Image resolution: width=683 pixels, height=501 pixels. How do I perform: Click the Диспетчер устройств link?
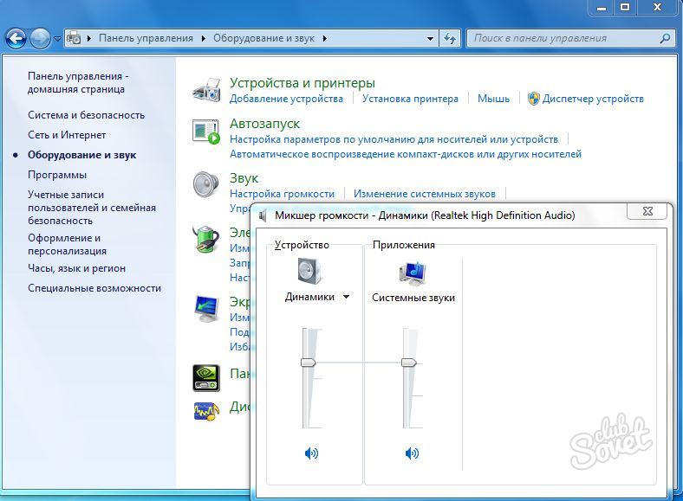[593, 99]
